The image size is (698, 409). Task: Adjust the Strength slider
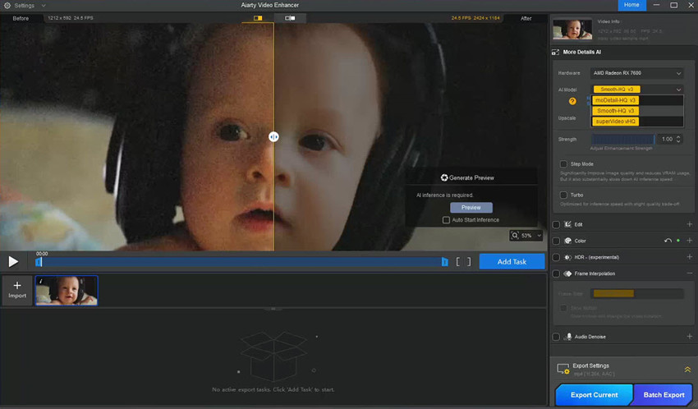623,140
